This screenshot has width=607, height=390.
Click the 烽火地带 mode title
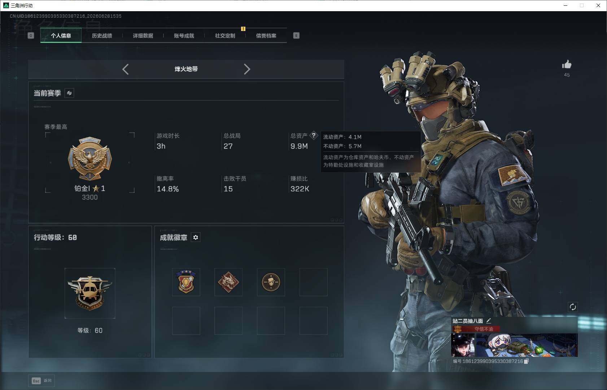click(x=186, y=69)
